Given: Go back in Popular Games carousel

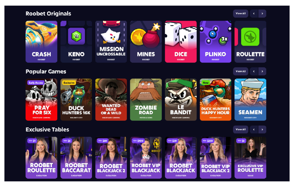Looking at the screenshot, I should click(254, 71).
